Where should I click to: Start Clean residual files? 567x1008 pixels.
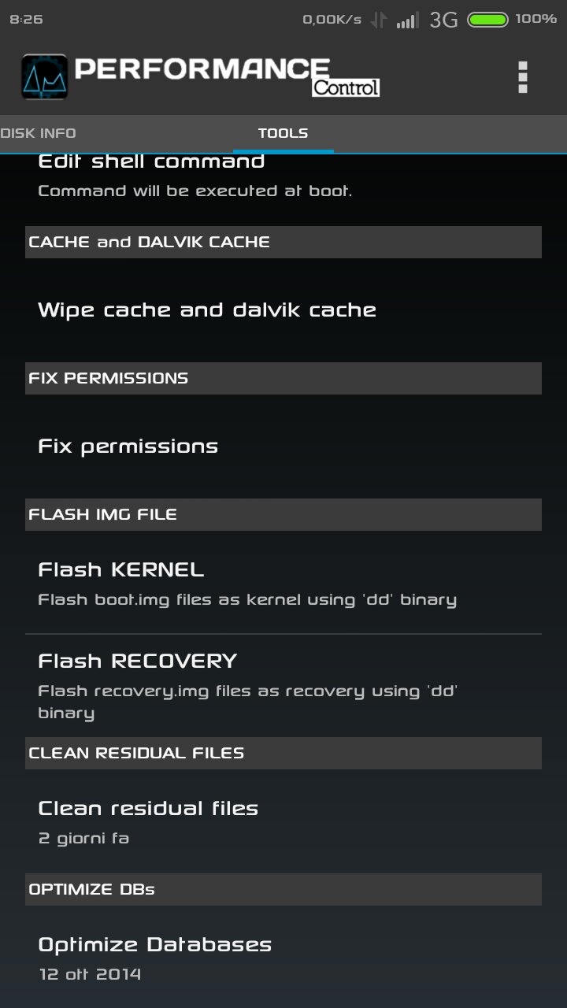tap(283, 821)
